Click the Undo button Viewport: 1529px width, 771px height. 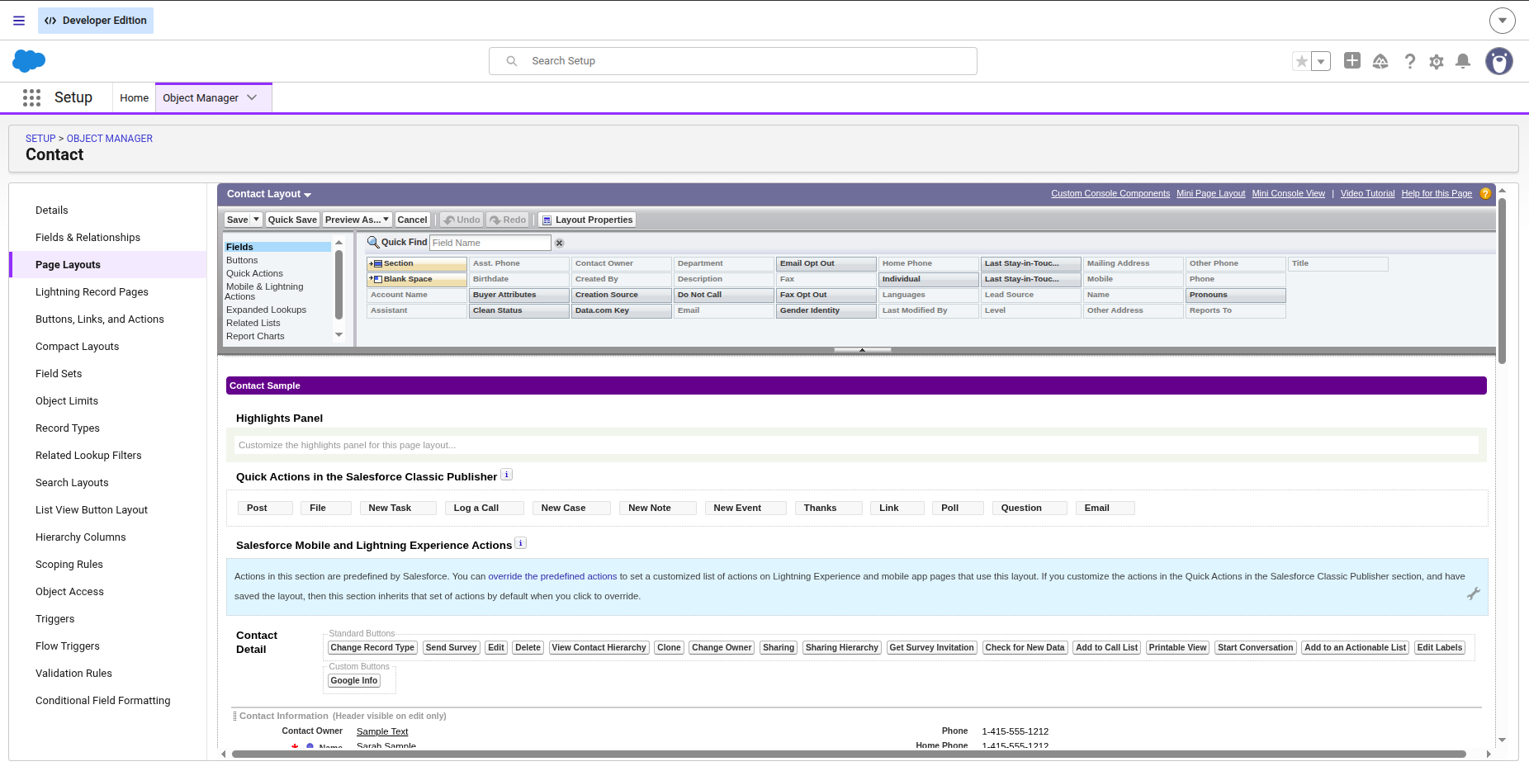(462, 220)
